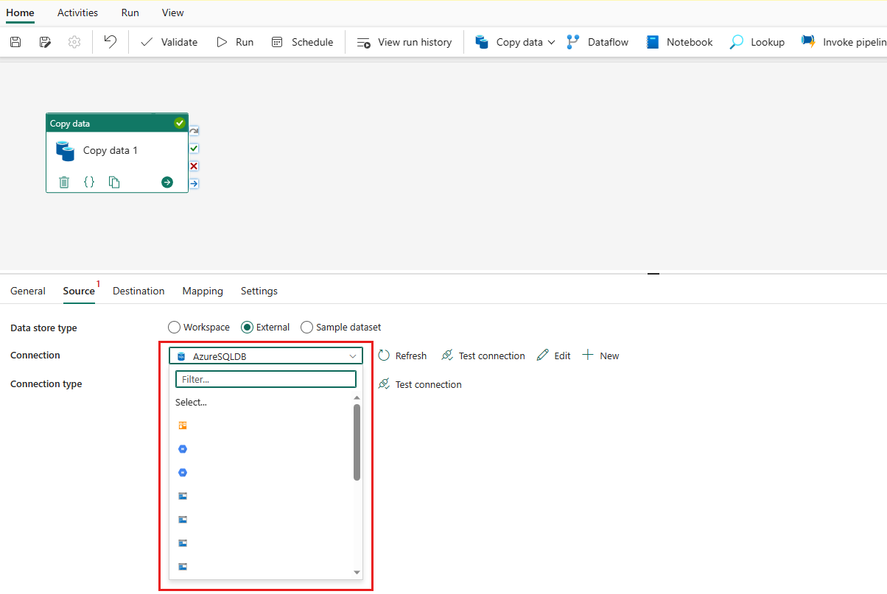Pick the connection with orange icon
Image resolution: width=887 pixels, height=594 pixels.
pyautogui.click(x=183, y=425)
